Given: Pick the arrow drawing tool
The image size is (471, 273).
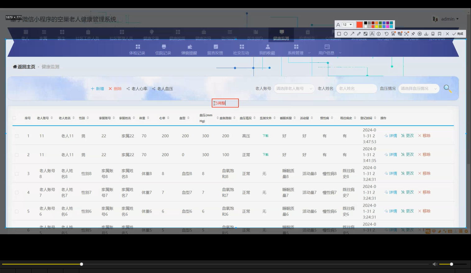Looking at the screenshot, I should (352, 34).
